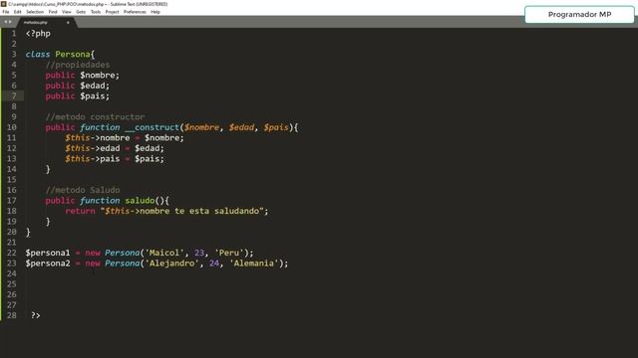Viewport: 638px width, 358px height.
Task: Open the Edit menu
Action: tap(18, 12)
